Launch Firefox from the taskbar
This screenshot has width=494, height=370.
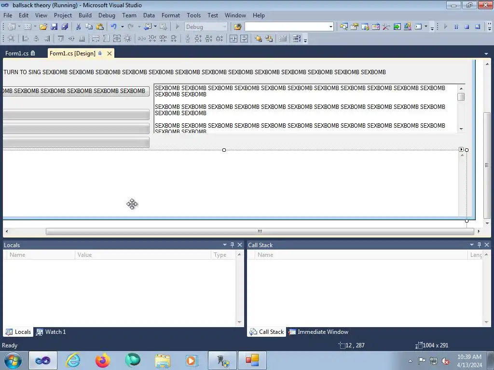(x=103, y=360)
